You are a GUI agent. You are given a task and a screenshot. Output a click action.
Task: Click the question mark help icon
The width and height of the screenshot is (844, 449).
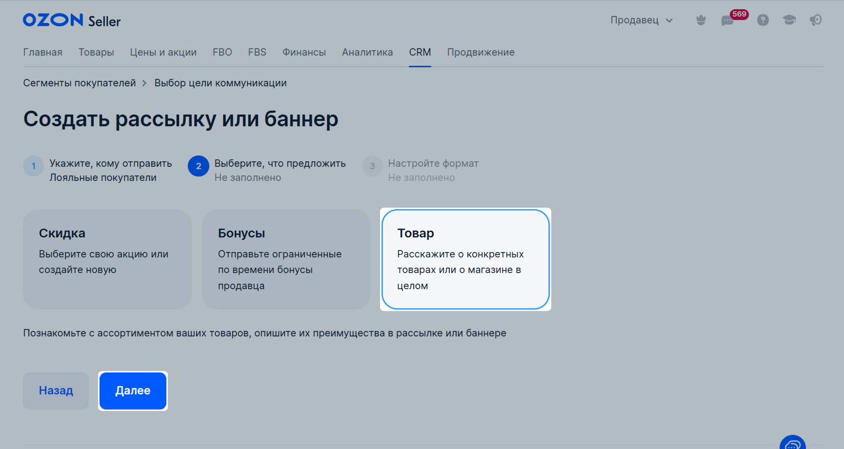click(763, 20)
